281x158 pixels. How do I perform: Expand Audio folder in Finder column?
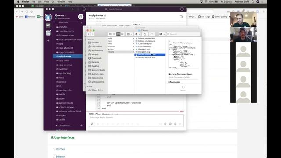click(133, 38)
